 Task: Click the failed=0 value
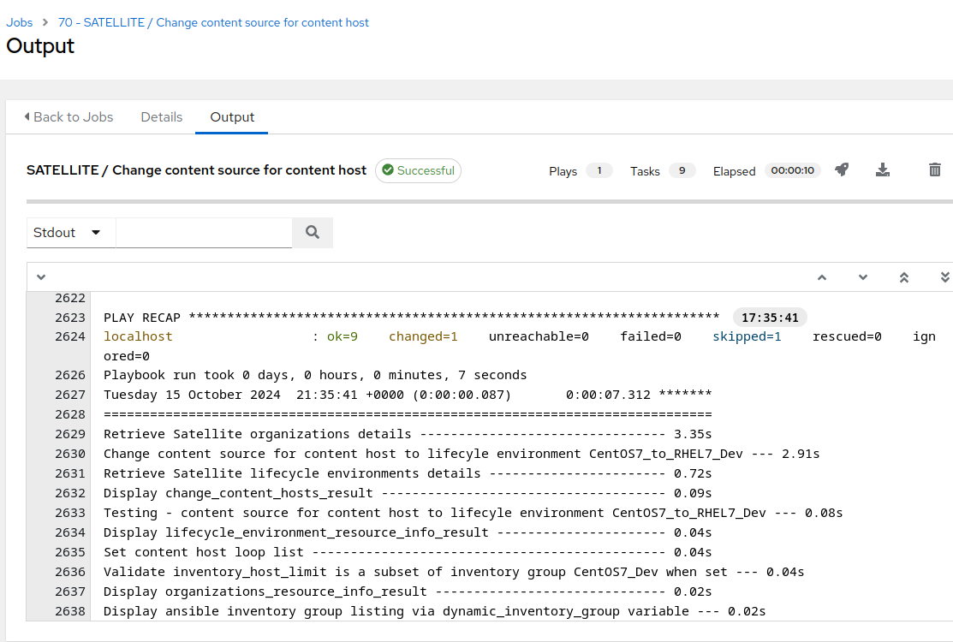pos(651,336)
